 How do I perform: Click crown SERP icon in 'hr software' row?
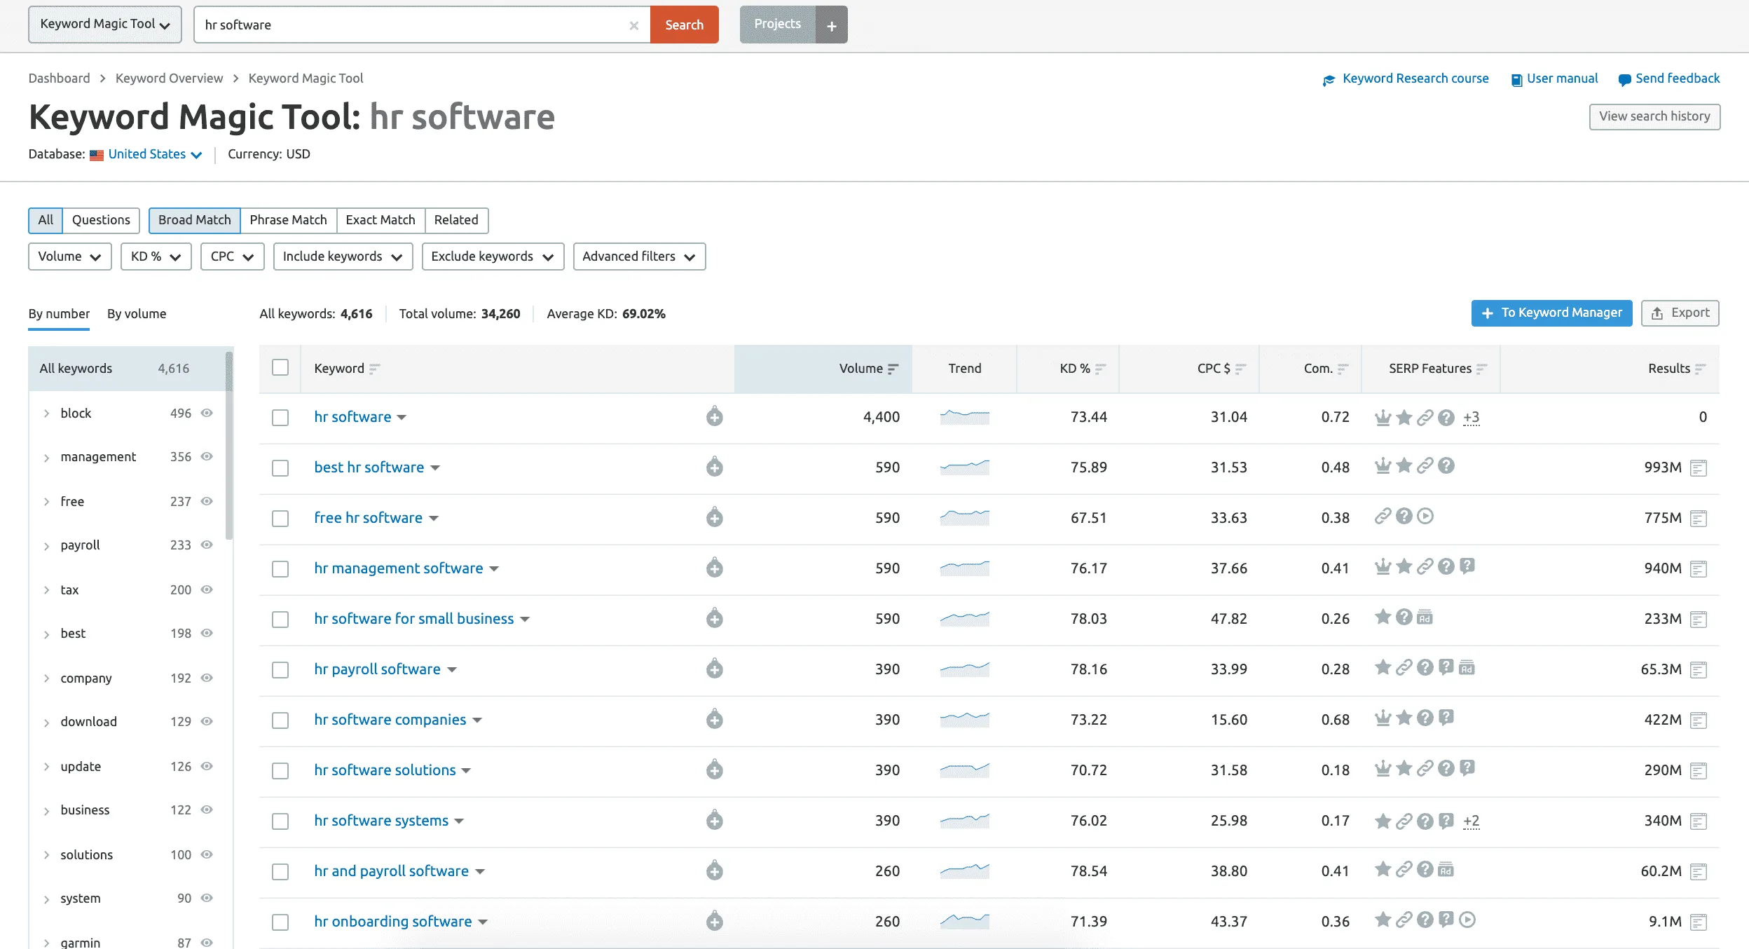point(1383,418)
